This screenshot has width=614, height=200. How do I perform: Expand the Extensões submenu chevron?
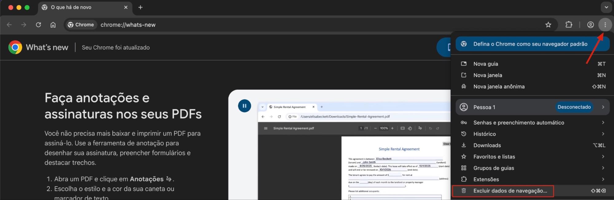pyautogui.click(x=603, y=179)
